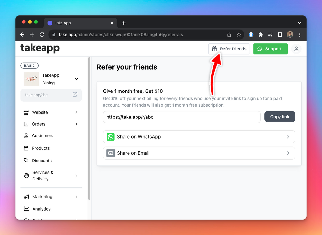Click the Share on Email chevron
Viewport: 322px width, 235px height.
[288, 153]
